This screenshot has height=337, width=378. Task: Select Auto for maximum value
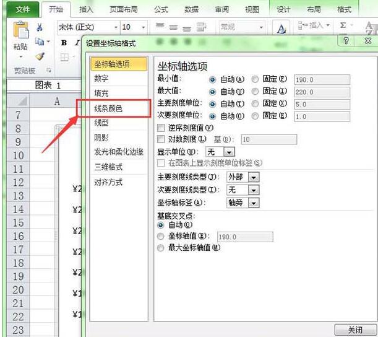coord(212,92)
